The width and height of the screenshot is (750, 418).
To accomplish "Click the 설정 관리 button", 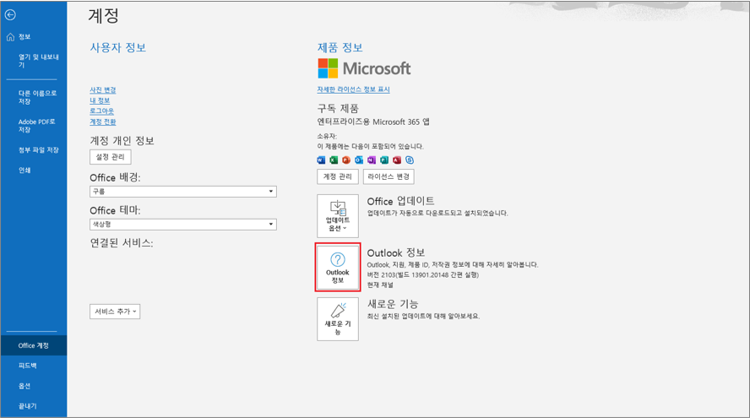I will pyautogui.click(x=110, y=157).
